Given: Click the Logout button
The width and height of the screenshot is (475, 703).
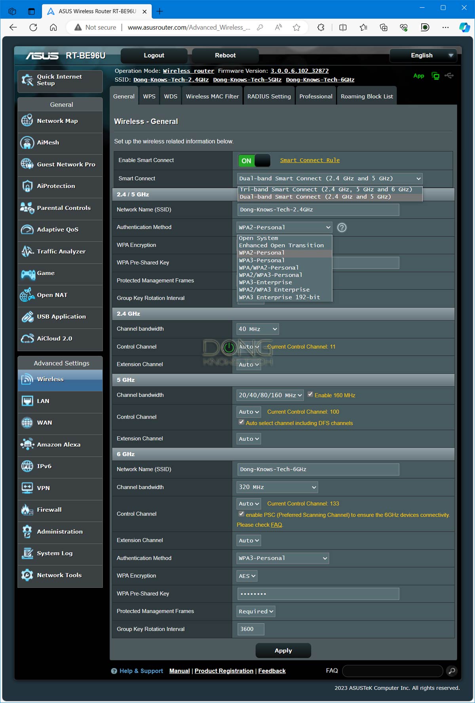Looking at the screenshot, I should (154, 56).
